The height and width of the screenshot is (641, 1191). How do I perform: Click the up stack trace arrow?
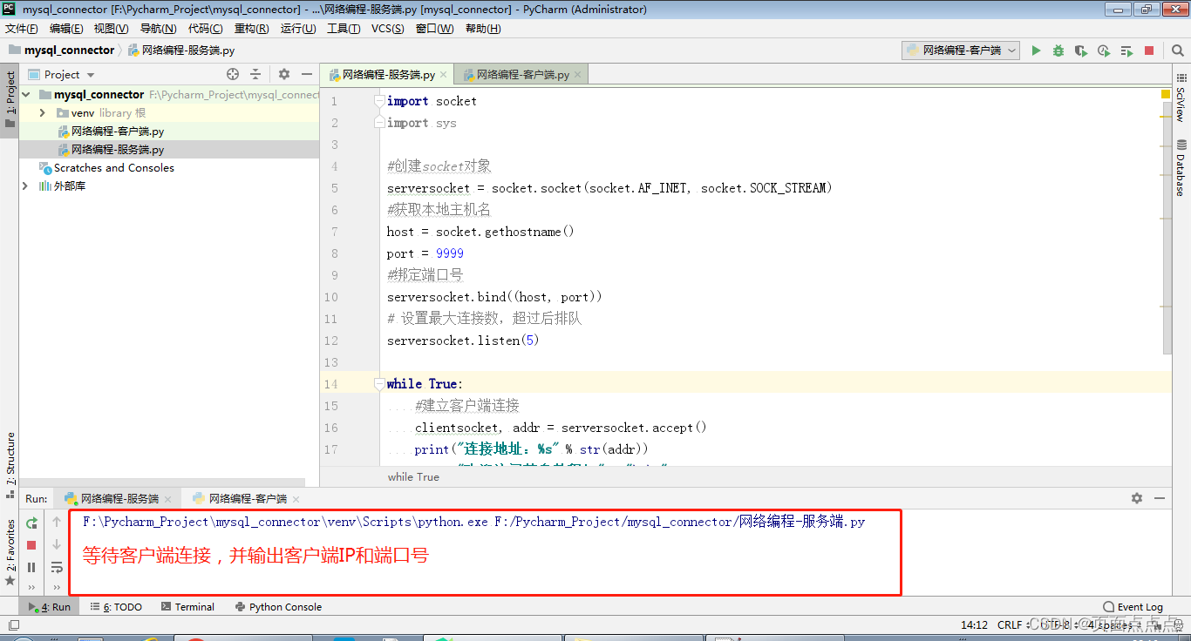tap(57, 522)
